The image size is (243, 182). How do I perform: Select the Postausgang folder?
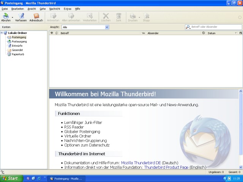pyautogui.click(x=19, y=41)
